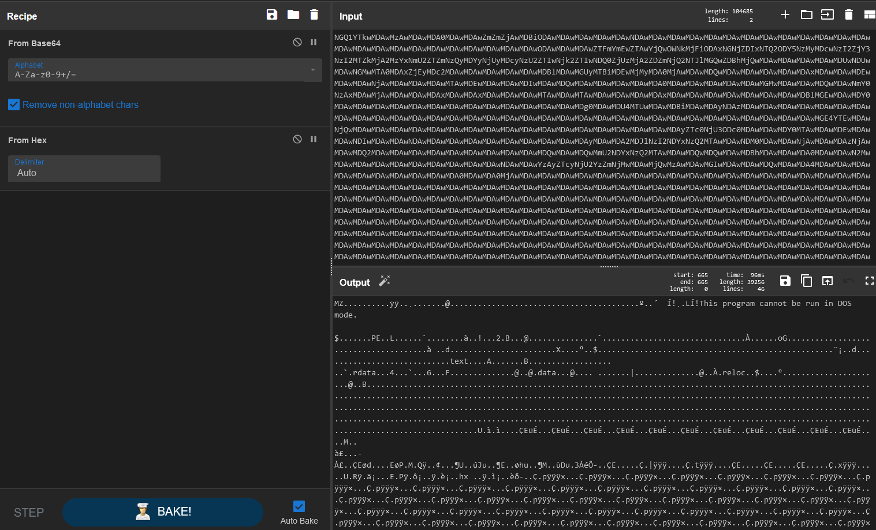876x530 pixels.
Task: Save output to file
Action: 785,281
